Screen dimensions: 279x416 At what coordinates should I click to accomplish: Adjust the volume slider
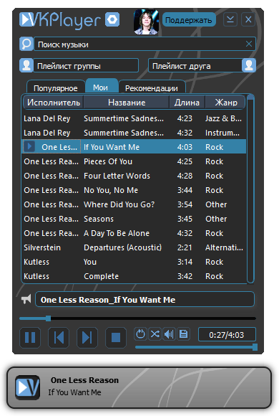196,346
